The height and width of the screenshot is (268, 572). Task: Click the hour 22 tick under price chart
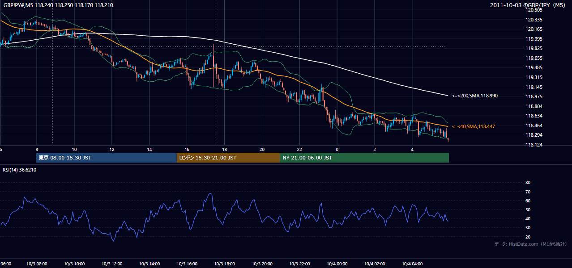(x=299, y=149)
